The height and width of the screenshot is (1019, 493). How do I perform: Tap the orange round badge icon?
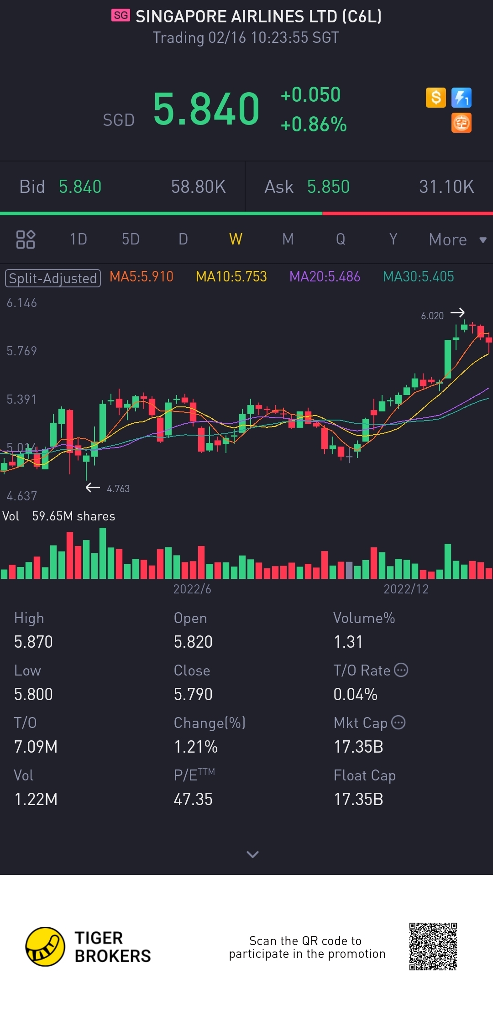click(x=461, y=123)
